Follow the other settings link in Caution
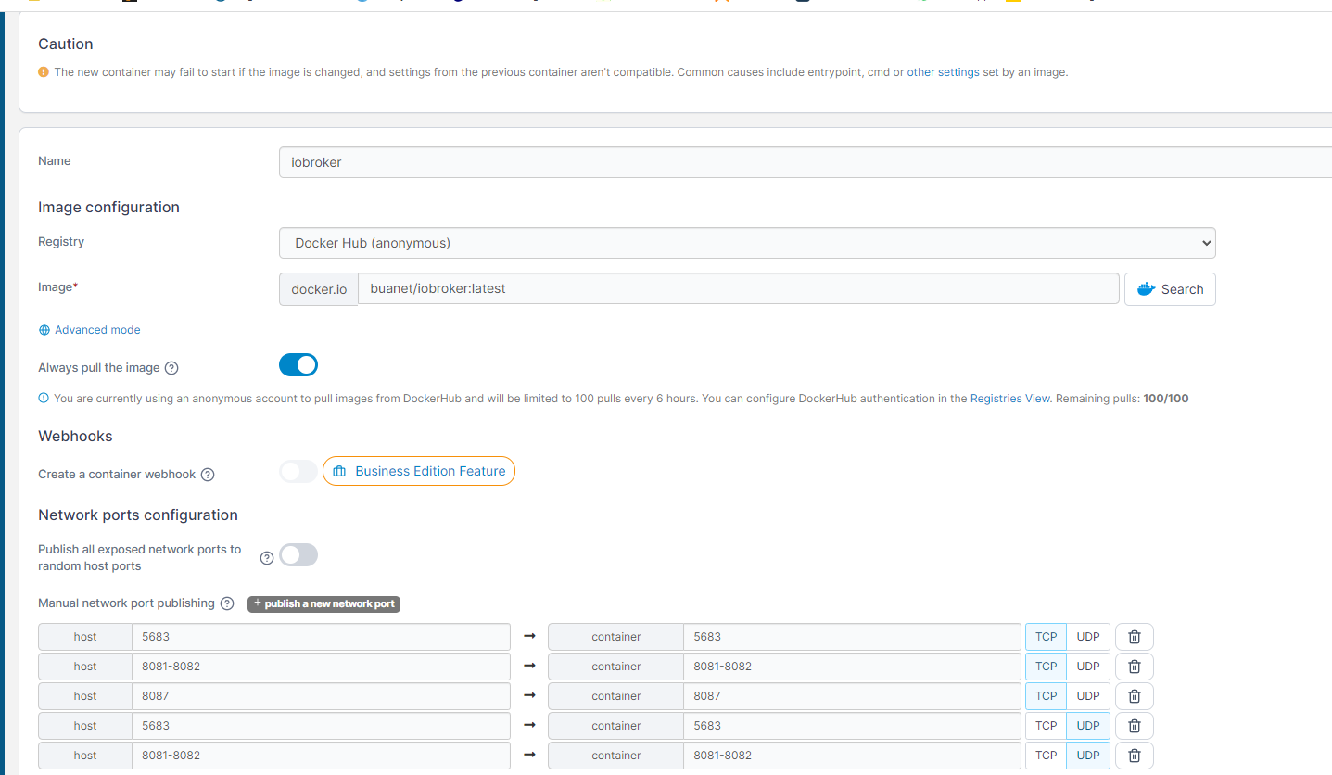The image size is (1332, 775). [x=943, y=72]
